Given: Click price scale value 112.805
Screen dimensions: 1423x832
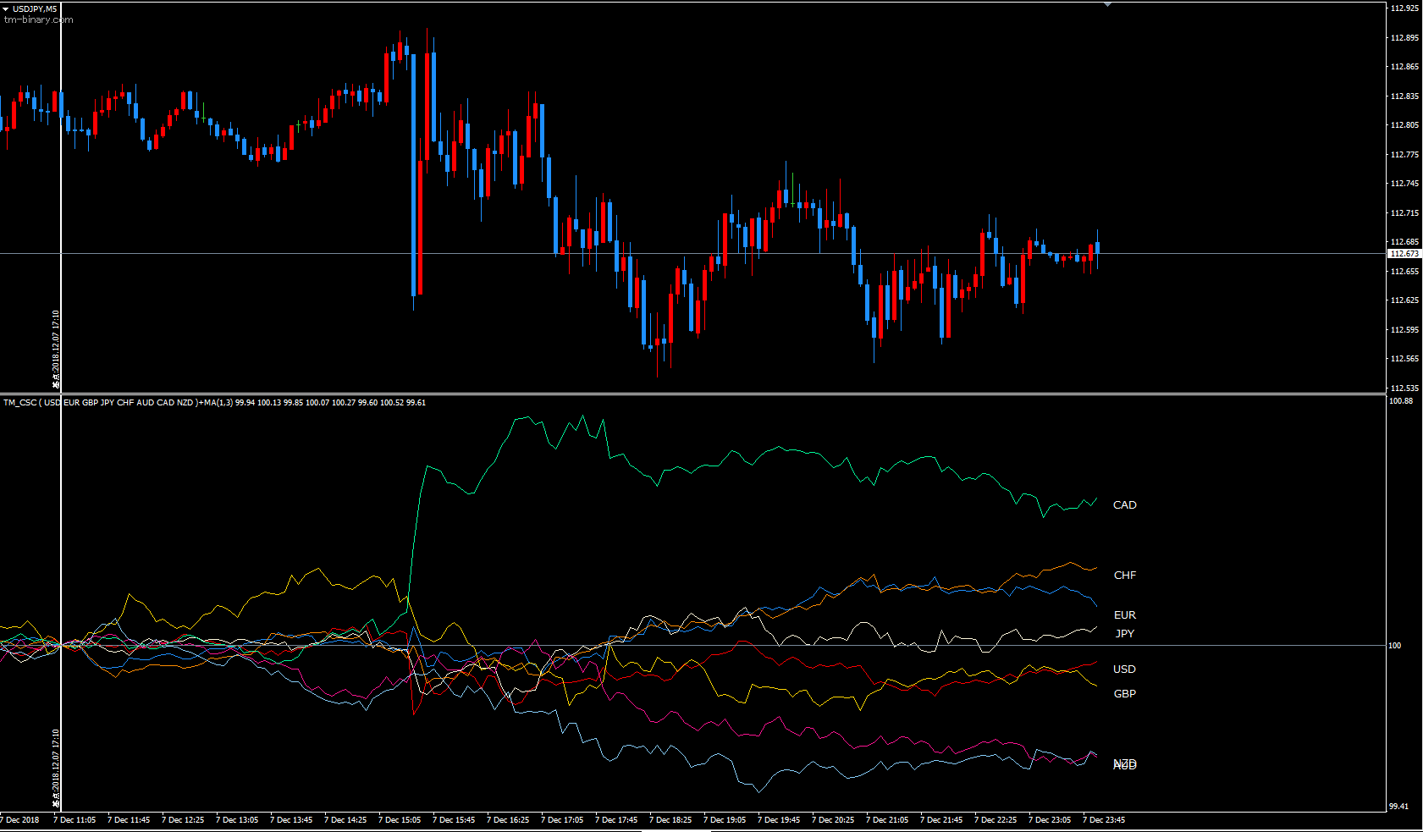Looking at the screenshot, I should click(1404, 125).
